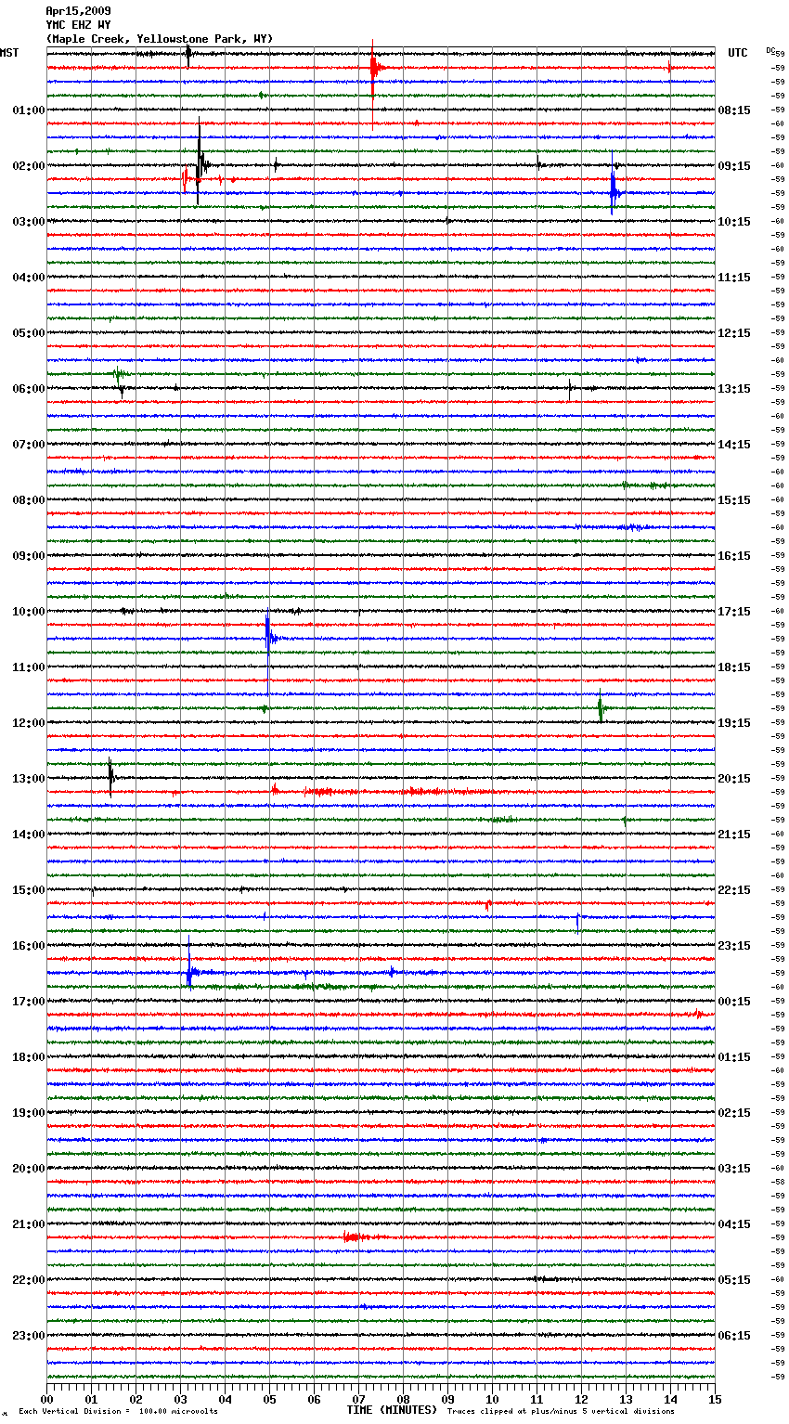Click bottom axis minute tick '05'
The image size is (789, 1424).
269,1399
